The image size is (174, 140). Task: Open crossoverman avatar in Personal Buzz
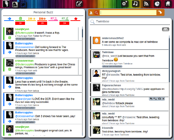coord(10,63)
